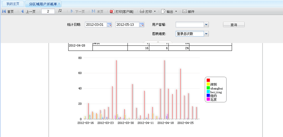Go to previous page (上一页)

28,12
